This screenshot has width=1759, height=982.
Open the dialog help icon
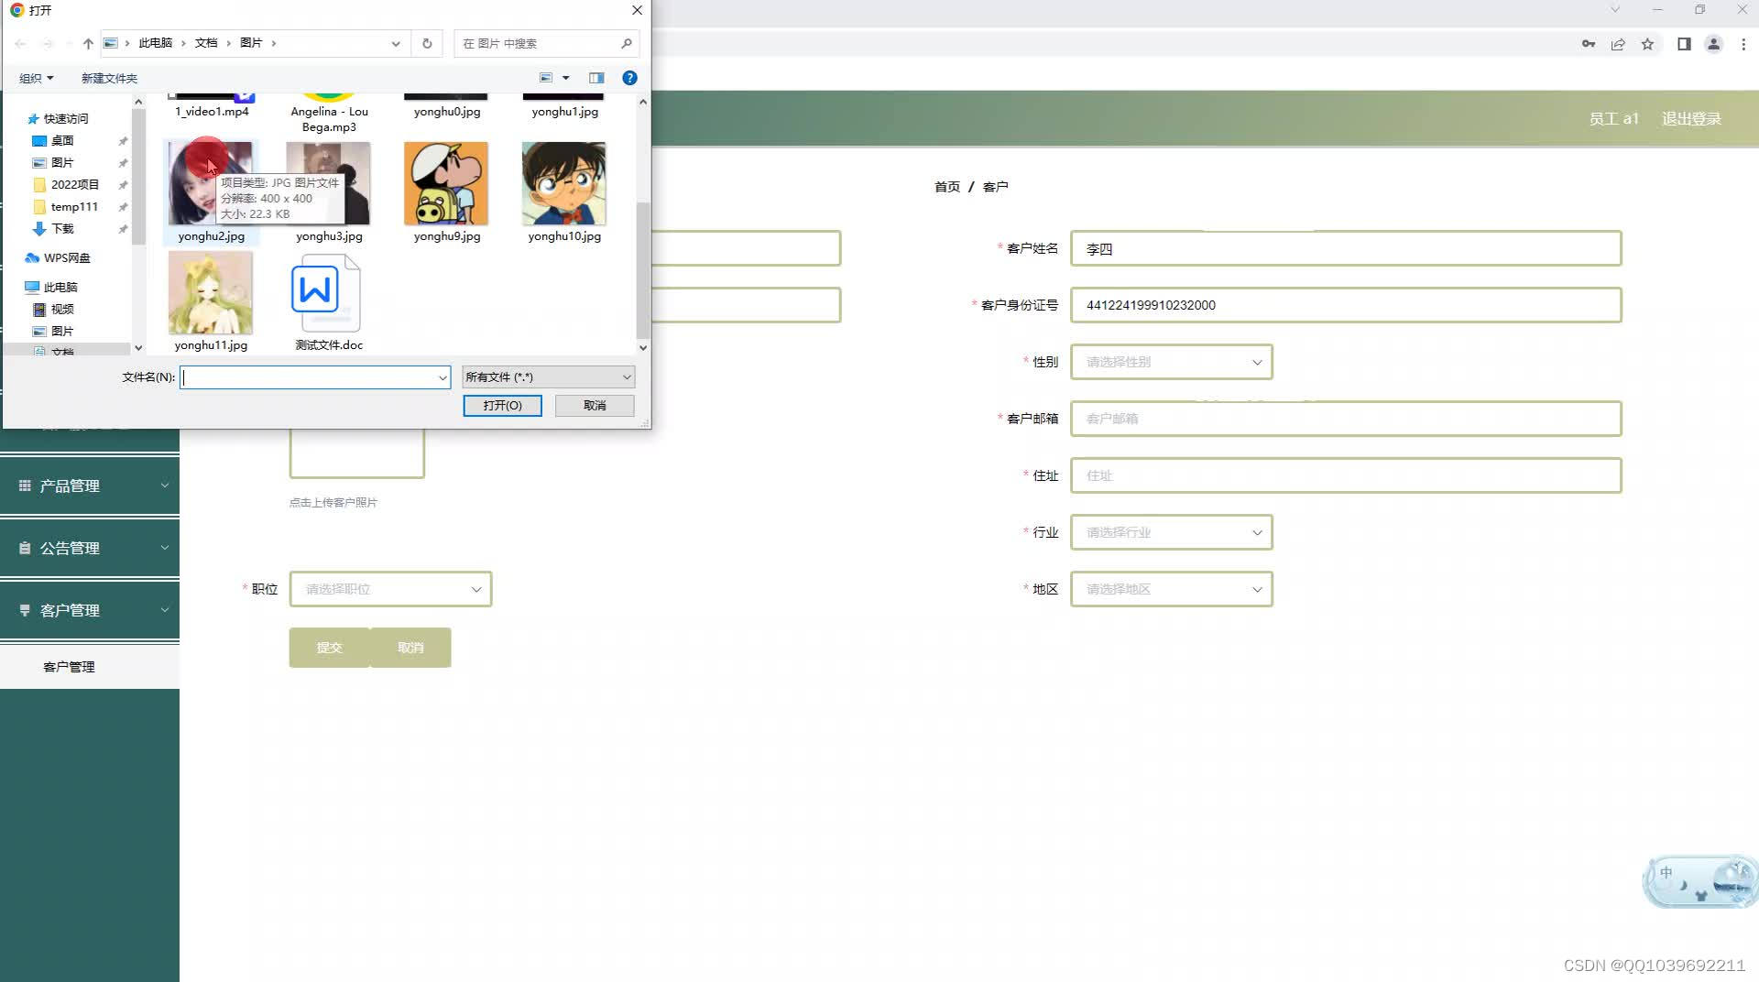pos(629,78)
